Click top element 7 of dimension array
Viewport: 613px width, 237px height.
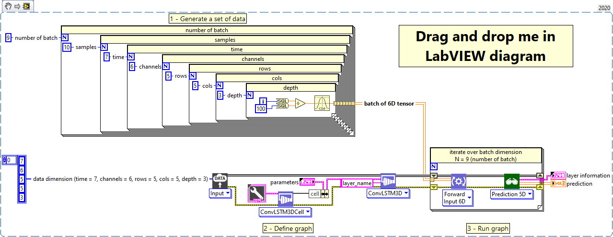click(23, 160)
